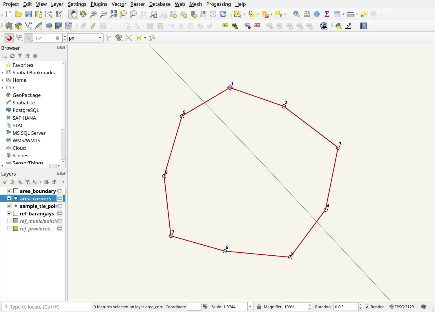Open the Help contents book icon

click(363, 26)
